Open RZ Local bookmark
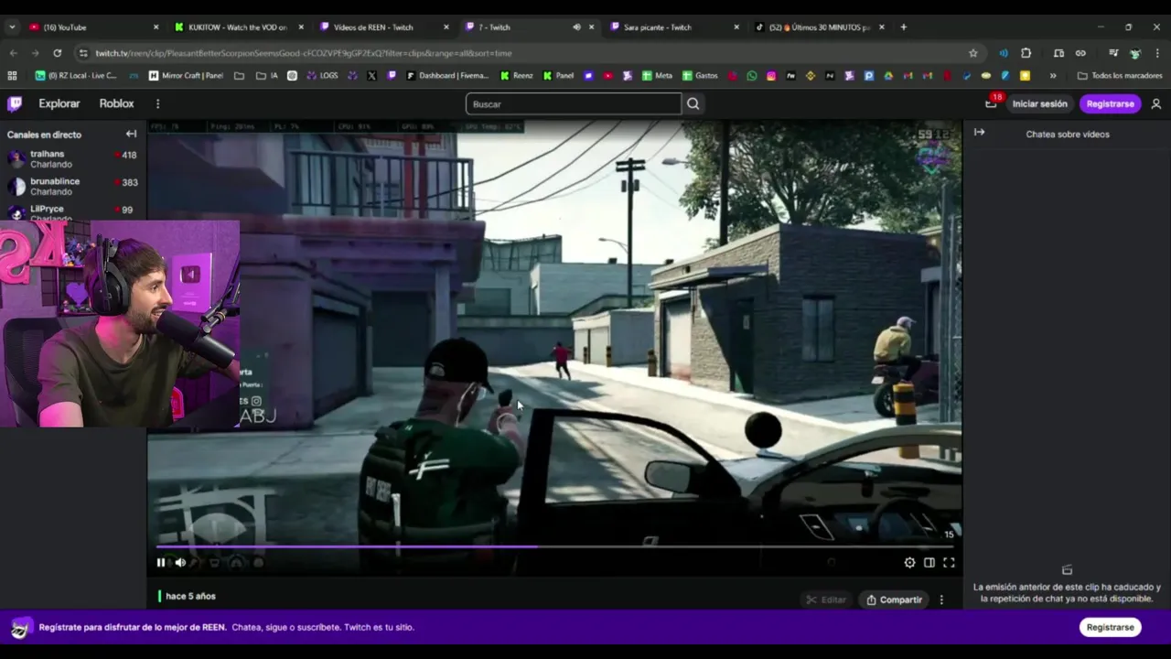The image size is (1171, 659). coord(76,76)
